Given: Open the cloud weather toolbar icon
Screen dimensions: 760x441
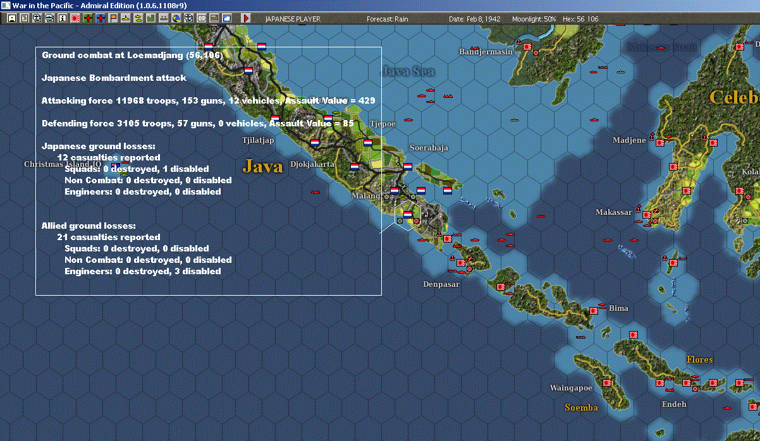Looking at the screenshot, I should tap(226, 18).
